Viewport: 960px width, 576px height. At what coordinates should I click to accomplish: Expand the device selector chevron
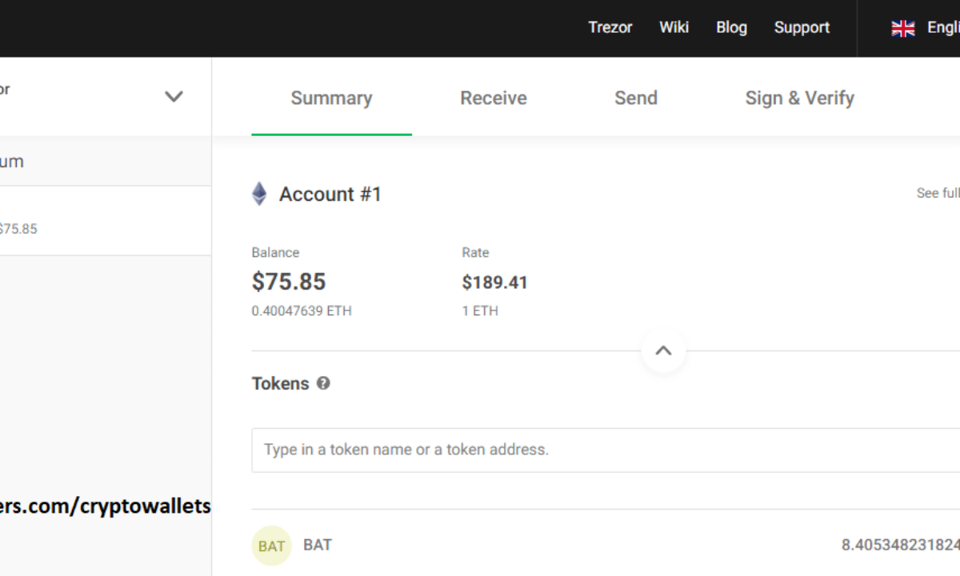[x=174, y=96]
